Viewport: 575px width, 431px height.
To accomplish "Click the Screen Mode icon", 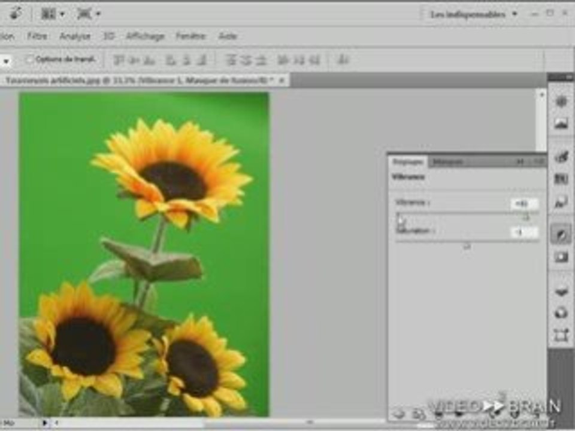I will (x=84, y=14).
